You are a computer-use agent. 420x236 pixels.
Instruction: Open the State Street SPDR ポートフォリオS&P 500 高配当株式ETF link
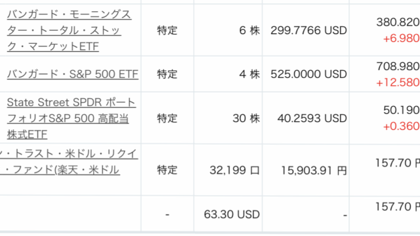pyautogui.click(x=72, y=118)
